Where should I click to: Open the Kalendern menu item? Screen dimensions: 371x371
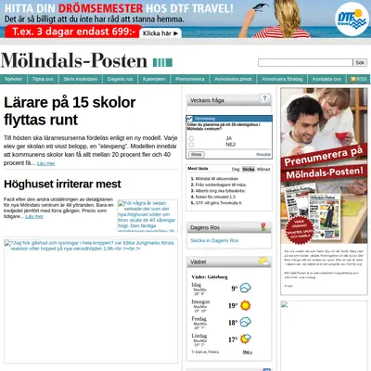(154, 79)
